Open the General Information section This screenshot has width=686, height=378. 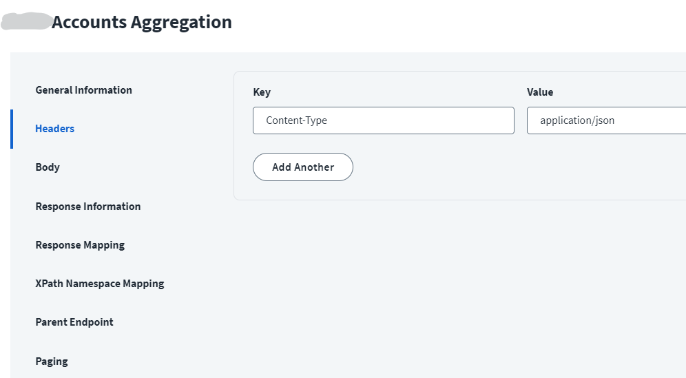pyautogui.click(x=83, y=90)
